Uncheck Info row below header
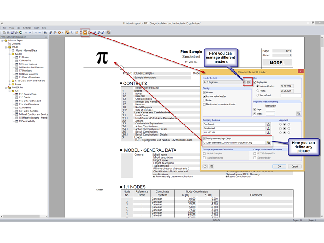 204,96
